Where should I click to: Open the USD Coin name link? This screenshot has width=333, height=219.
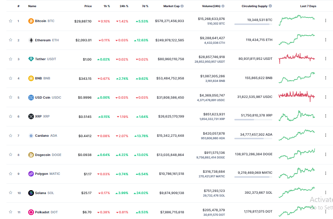(43, 98)
